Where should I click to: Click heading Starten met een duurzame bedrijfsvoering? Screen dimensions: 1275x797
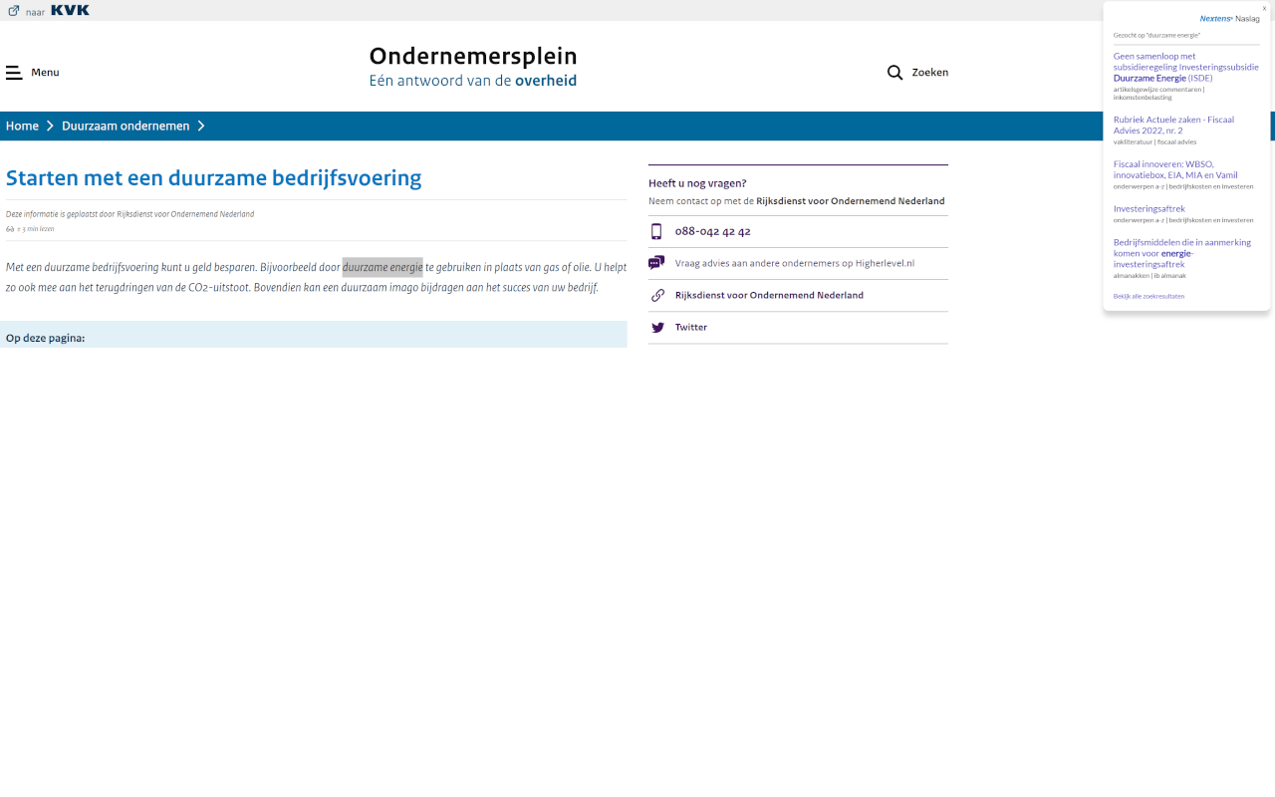(x=214, y=178)
